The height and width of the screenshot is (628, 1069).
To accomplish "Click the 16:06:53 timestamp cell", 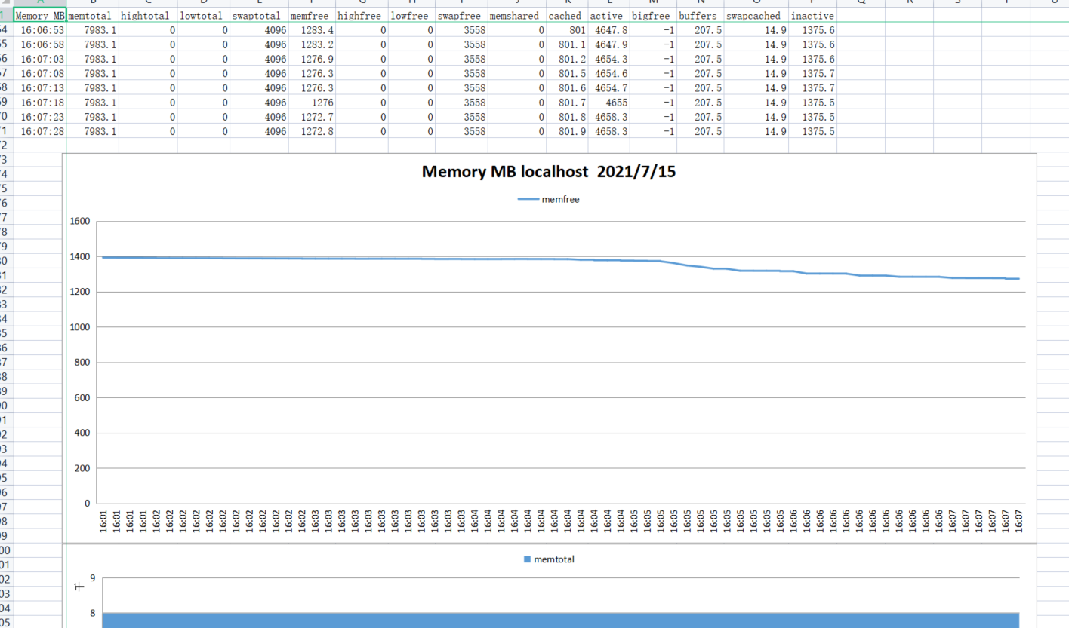I will click(x=42, y=30).
